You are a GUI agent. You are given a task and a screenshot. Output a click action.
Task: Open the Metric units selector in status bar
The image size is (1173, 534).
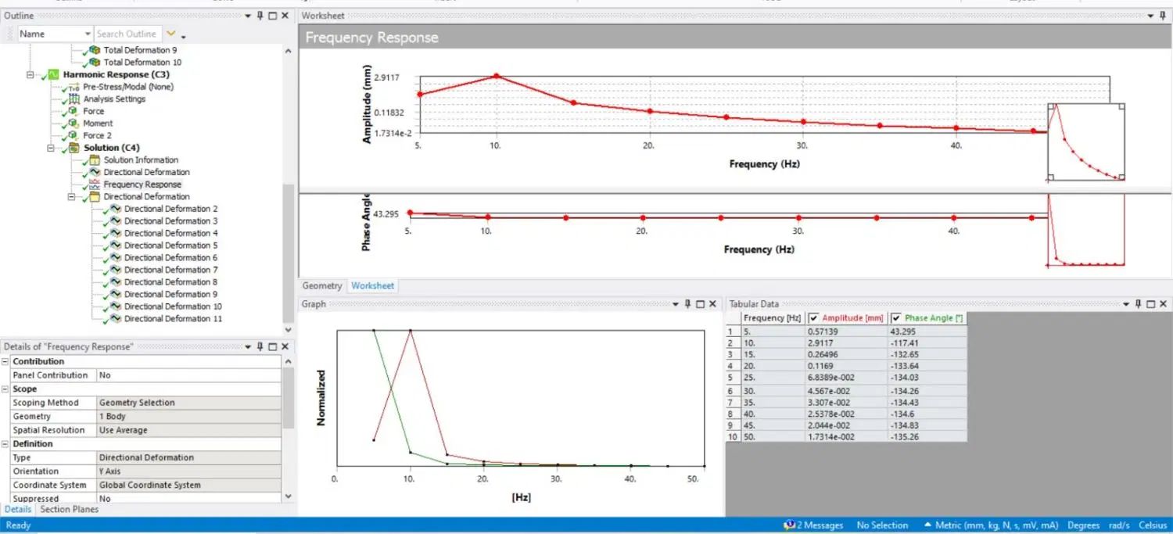(992, 525)
